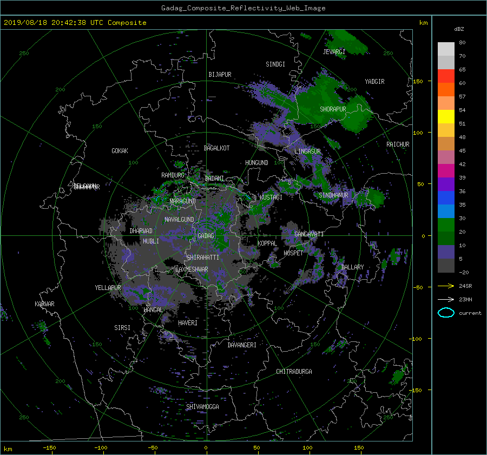Click the BIJAPUR city label

pyautogui.click(x=220, y=75)
